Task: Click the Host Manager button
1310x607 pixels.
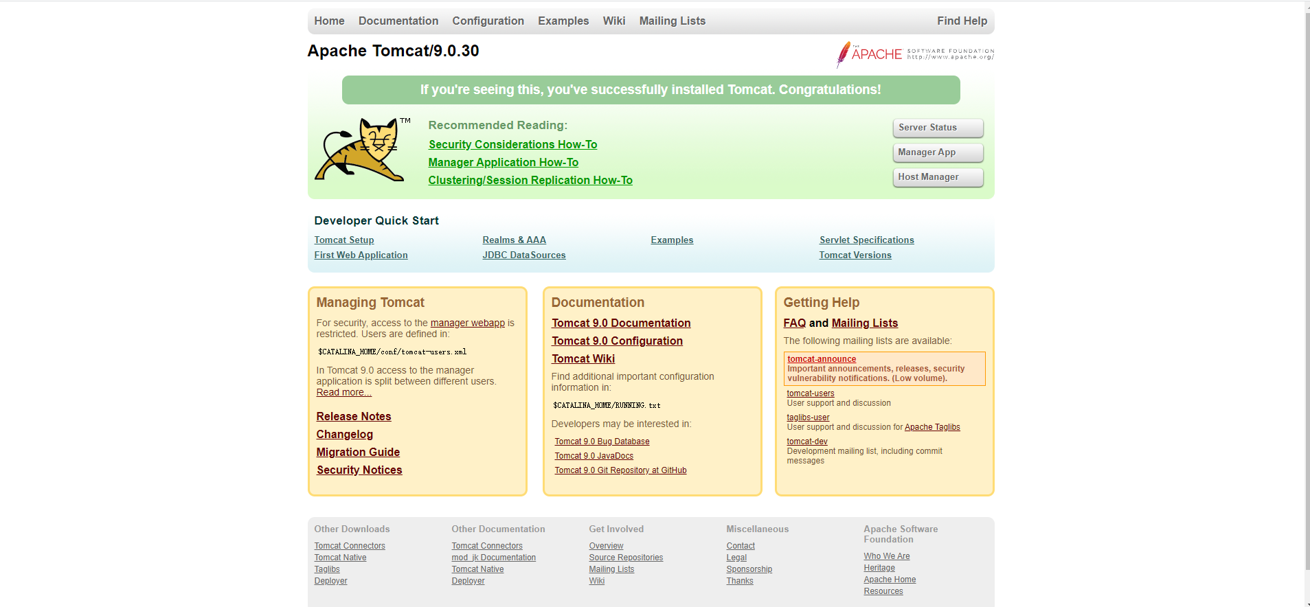Action: pos(938,177)
